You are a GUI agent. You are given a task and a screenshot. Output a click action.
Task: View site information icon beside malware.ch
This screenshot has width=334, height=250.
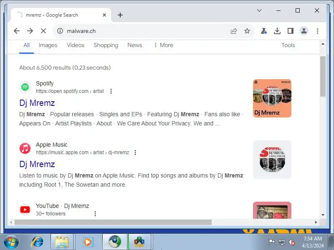(x=60, y=31)
